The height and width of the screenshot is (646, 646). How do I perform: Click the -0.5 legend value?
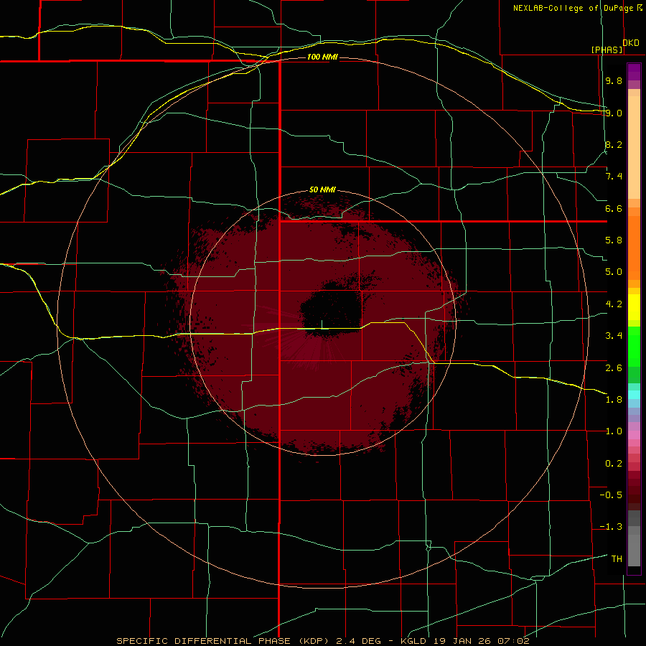point(611,495)
